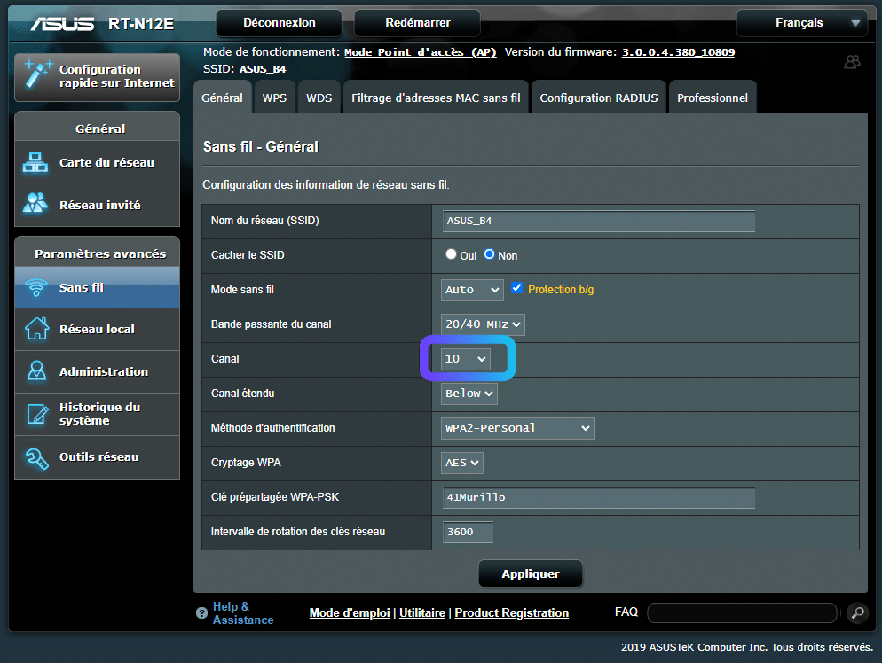Expand the Bande passante du canal dropdown
The width and height of the screenshot is (882, 663).
(483, 324)
